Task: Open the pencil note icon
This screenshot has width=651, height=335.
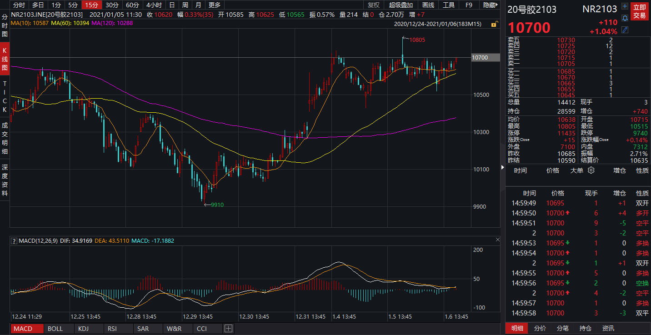Action: tap(625, 30)
